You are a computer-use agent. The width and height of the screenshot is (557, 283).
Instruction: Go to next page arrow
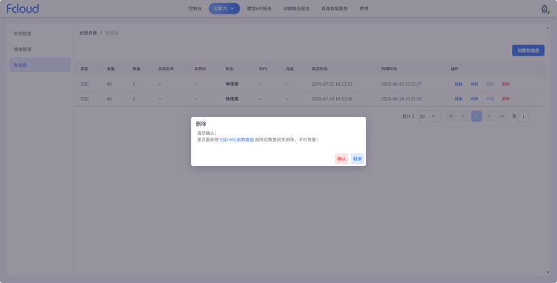(489, 116)
